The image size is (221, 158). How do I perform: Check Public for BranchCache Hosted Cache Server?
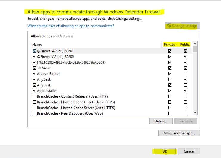(185, 108)
